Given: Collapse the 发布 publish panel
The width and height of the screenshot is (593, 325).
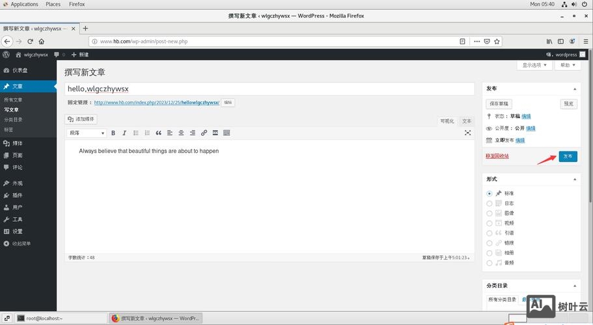Looking at the screenshot, I should point(575,88).
